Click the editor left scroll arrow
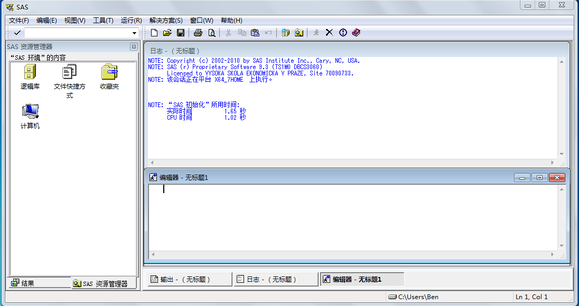Viewport: 579px width, 306px height. pos(153,254)
